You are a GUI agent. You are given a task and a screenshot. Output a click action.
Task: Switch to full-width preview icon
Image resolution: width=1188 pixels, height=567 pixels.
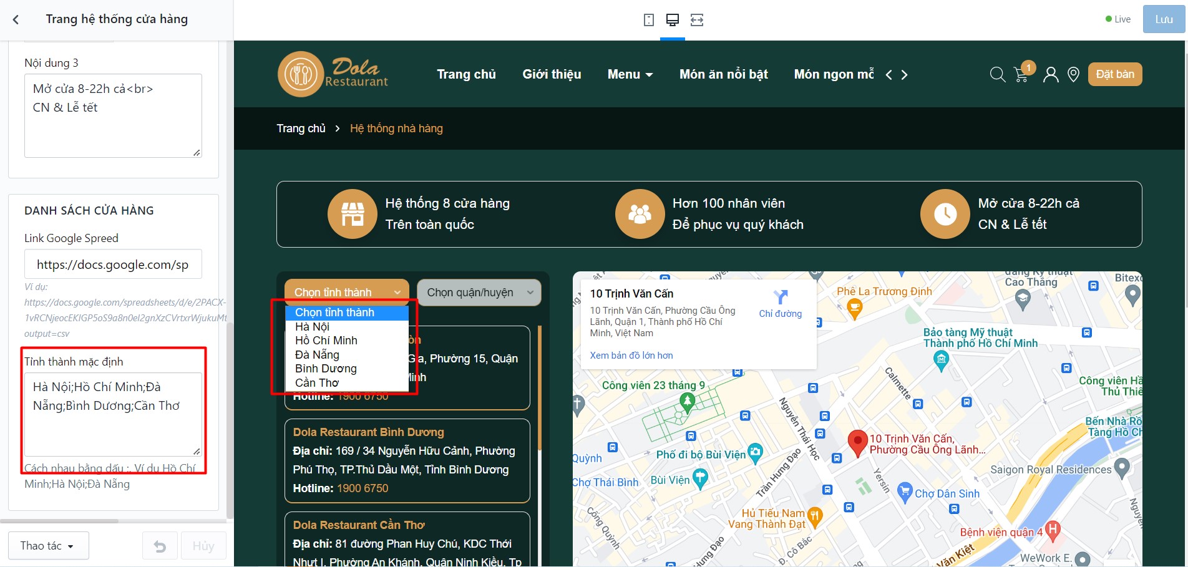pos(697,20)
